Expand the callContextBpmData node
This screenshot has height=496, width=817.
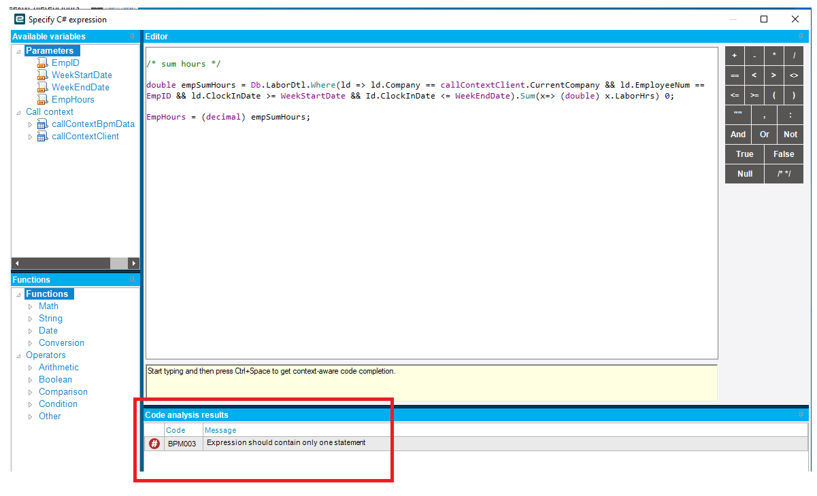tap(30, 124)
